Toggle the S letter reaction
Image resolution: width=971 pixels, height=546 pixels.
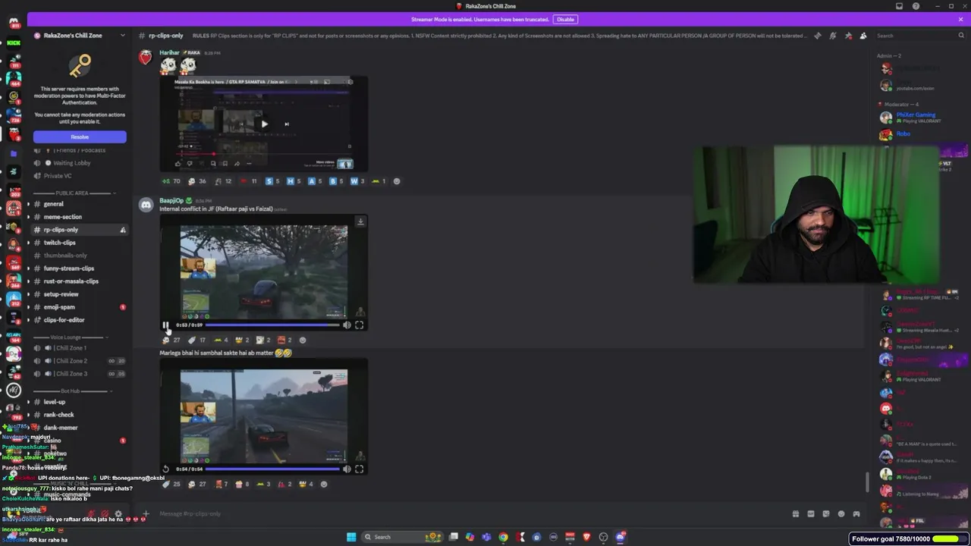point(272,181)
